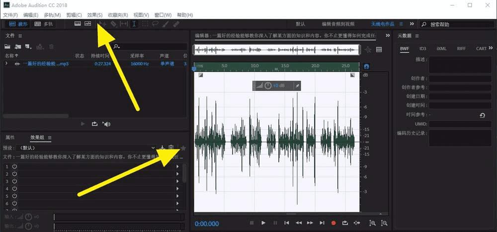Open the 预设 (默认) dropdown
Screen dimensions: 497x232
pyautogui.click(x=85, y=148)
